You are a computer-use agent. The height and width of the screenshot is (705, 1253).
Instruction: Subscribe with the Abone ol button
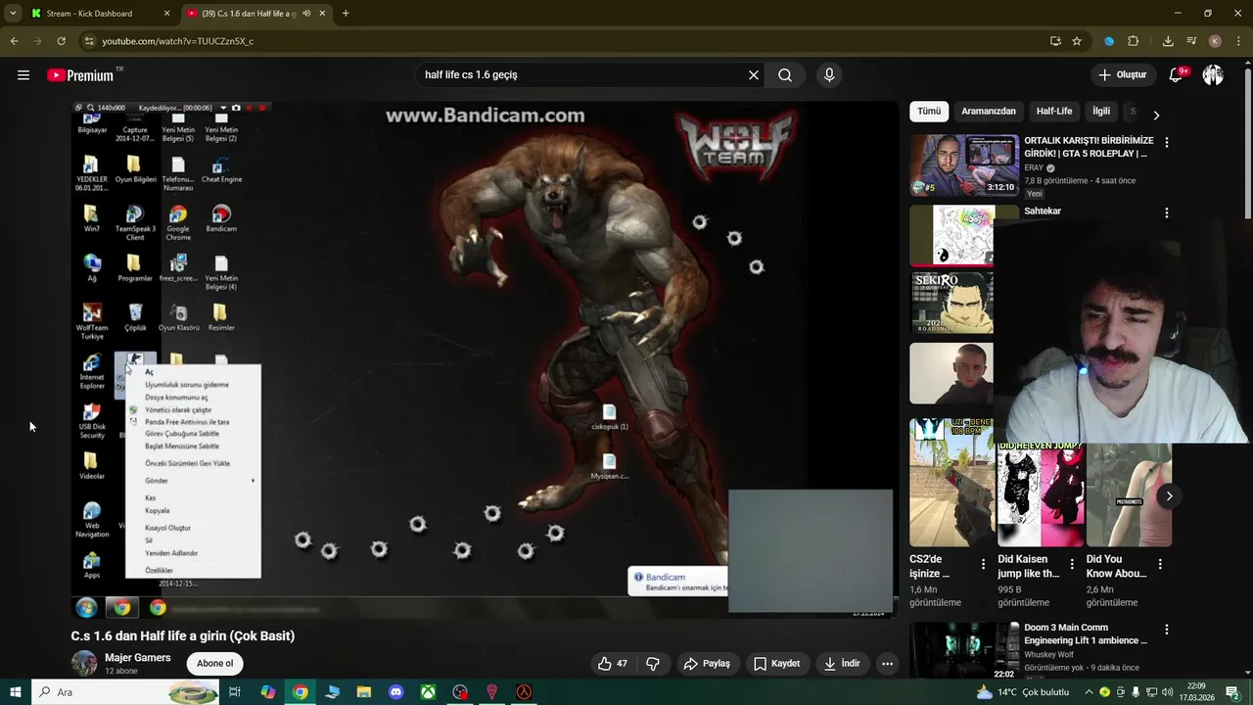tap(215, 664)
